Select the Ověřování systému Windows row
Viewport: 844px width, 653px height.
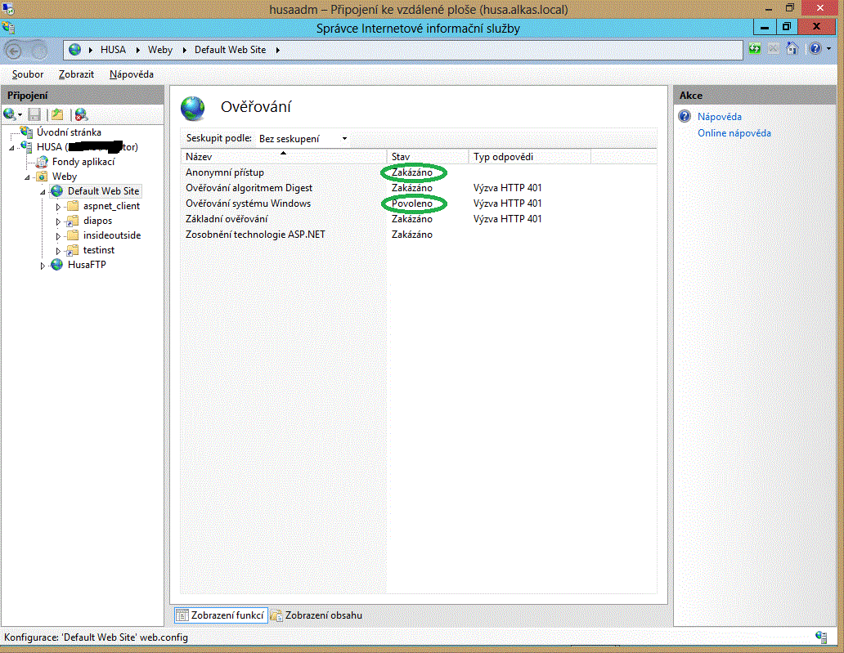(x=248, y=204)
